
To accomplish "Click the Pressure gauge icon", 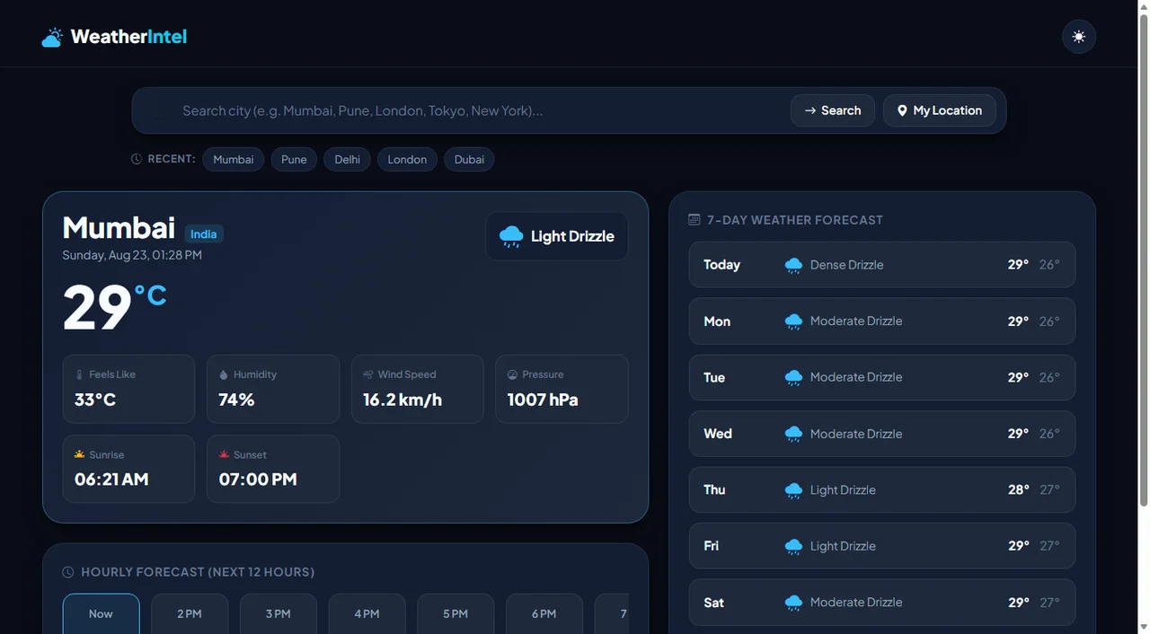I will click(512, 374).
